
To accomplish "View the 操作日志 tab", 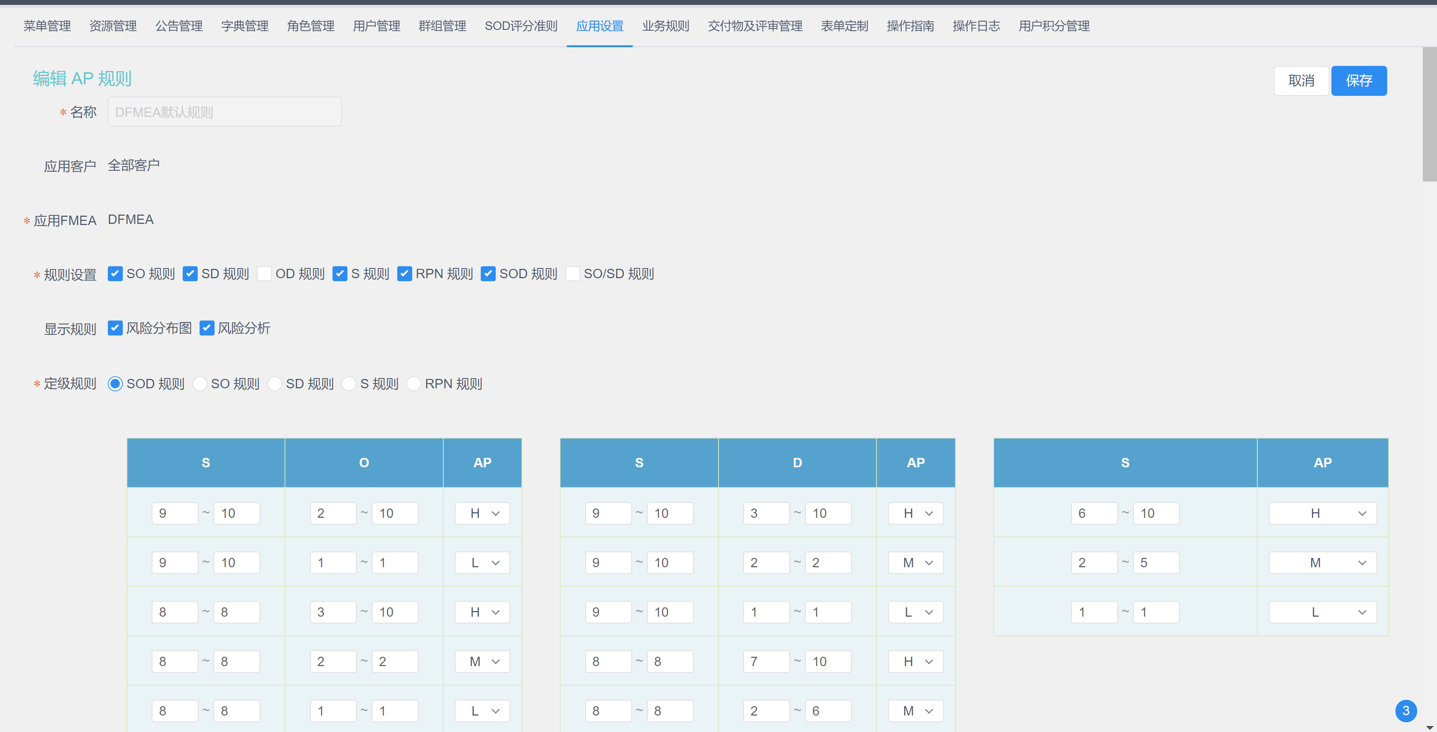I will [976, 26].
